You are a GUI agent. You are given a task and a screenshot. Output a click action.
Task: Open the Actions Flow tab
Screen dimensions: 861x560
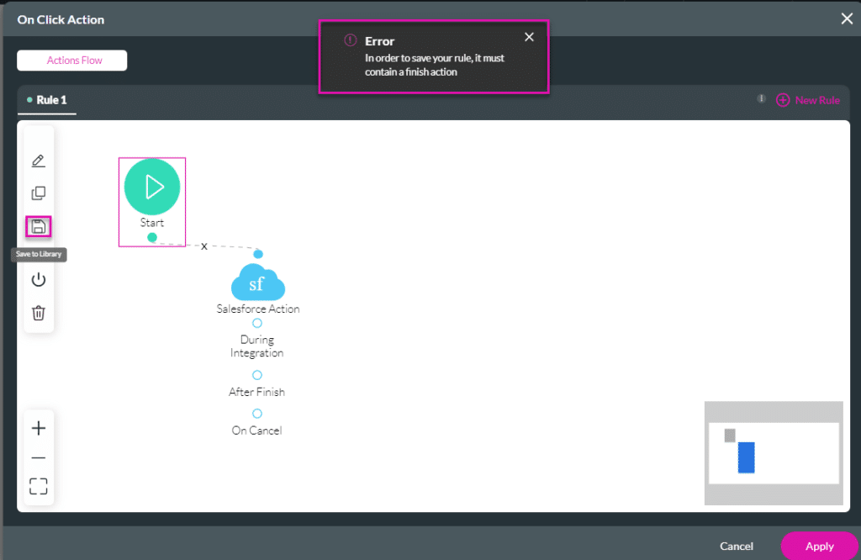(x=72, y=61)
